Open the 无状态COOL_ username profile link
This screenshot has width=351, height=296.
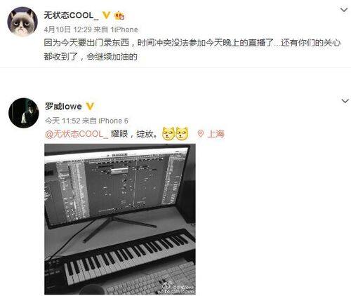[72, 15]
